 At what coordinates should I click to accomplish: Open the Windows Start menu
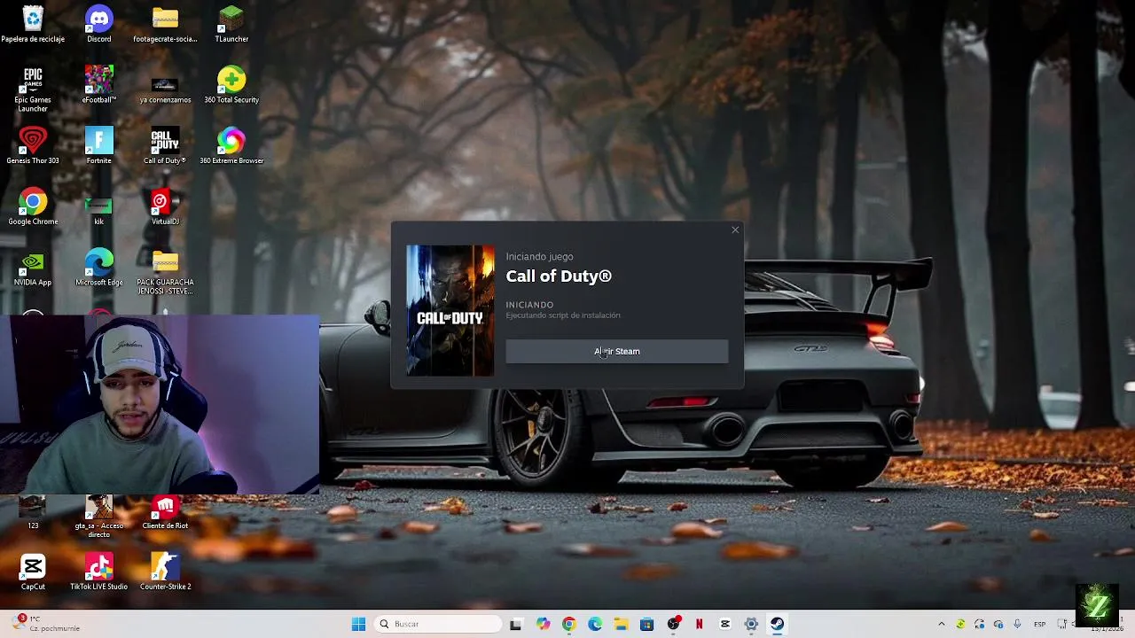click(x=358, y=624)
